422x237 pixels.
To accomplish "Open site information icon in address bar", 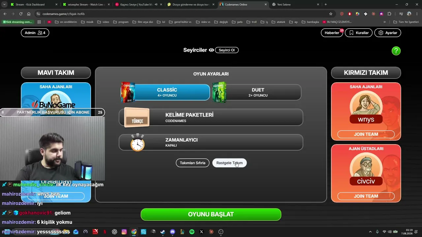I will (38, 14).
